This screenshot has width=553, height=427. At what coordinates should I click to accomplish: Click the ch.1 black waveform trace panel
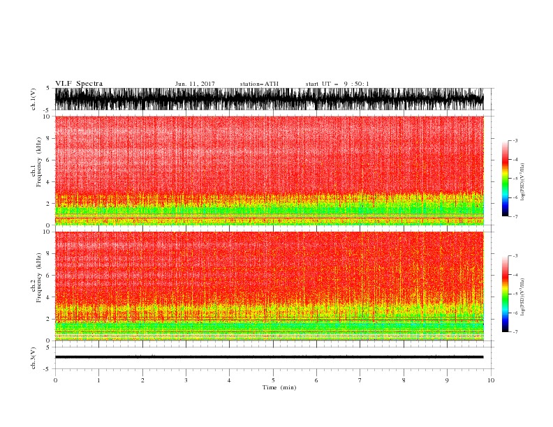click(269, 99)
